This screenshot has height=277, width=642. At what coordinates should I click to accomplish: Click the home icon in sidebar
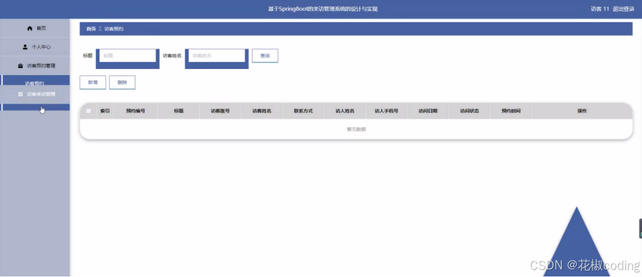click(30, 28)
